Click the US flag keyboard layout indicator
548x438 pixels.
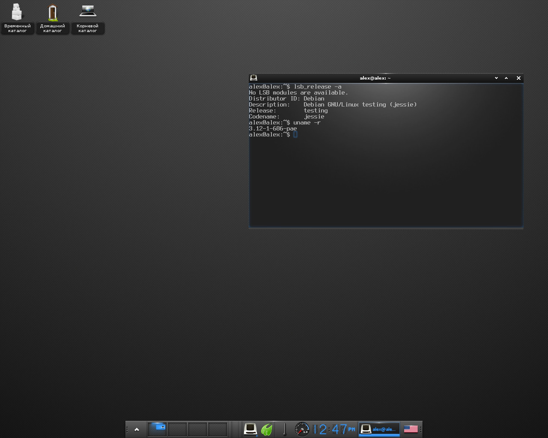(411, 429)
